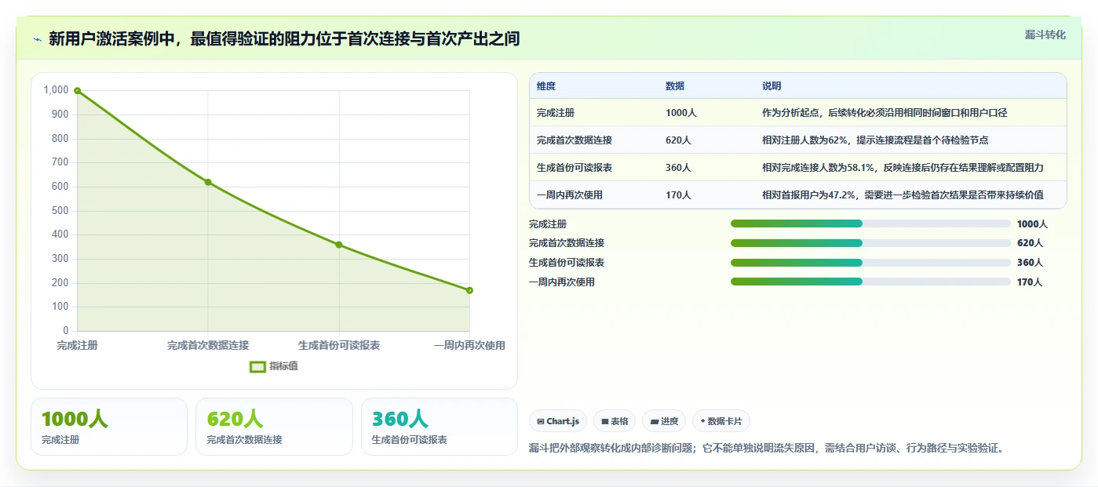Click the progress bar for 生成首份可读报表
This screenshot has width=1098, height=487.
[870, 263]
